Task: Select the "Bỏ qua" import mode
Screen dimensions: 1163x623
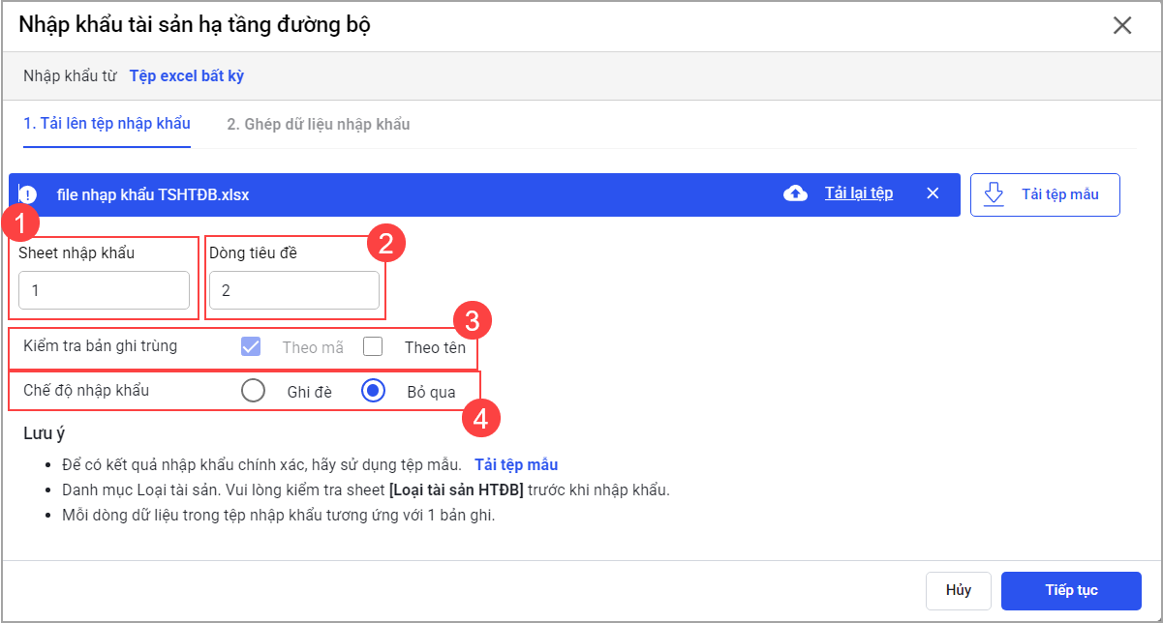Action: [373, 392]
